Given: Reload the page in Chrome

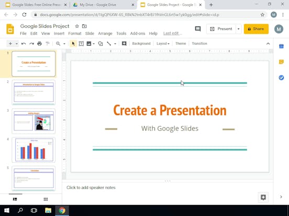Looking at the screenshot, I should click(24, 15).
